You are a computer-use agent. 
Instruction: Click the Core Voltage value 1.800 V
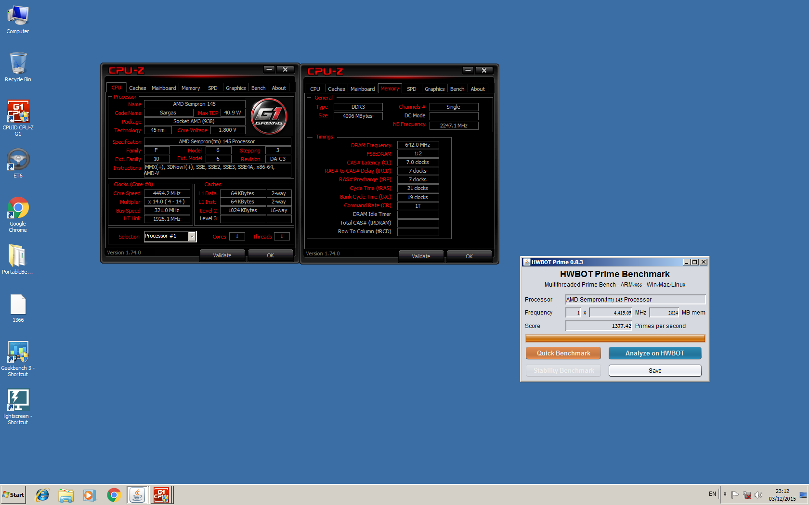(227, 130)
